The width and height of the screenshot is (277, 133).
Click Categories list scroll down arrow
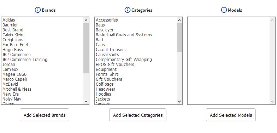tap(179, 102)
